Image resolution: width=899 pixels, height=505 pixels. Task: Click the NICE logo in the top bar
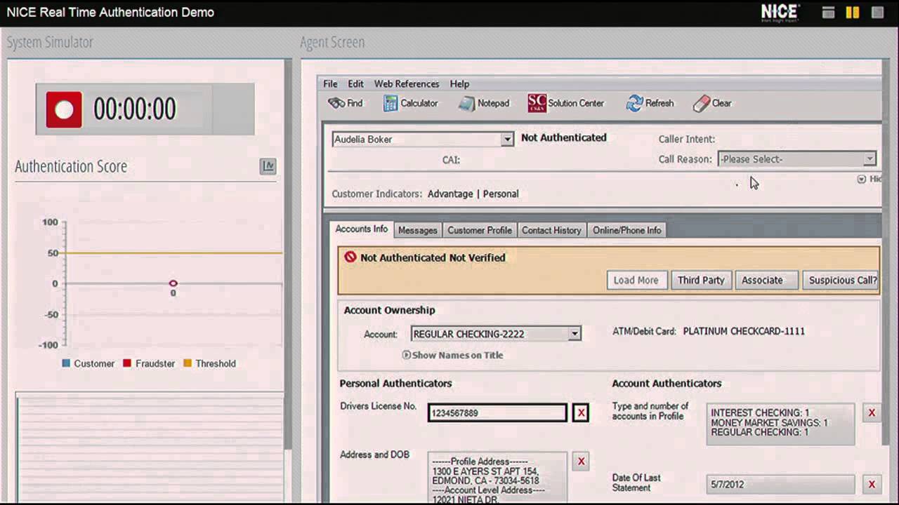click(x=780, y=13)
